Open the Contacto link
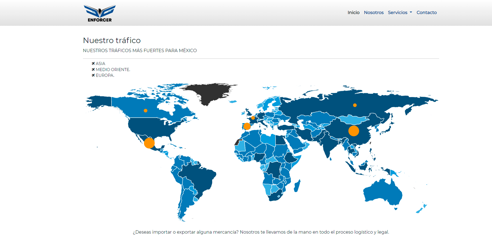Screen dimensions: 492x252 tap(426, 12)
